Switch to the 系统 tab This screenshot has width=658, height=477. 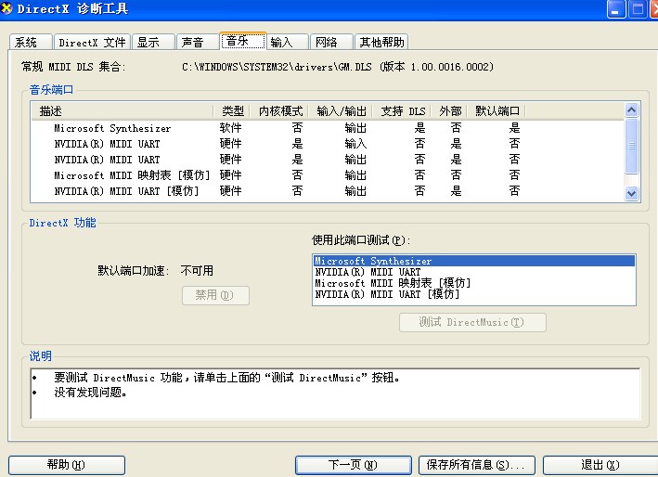pos(31,42)
